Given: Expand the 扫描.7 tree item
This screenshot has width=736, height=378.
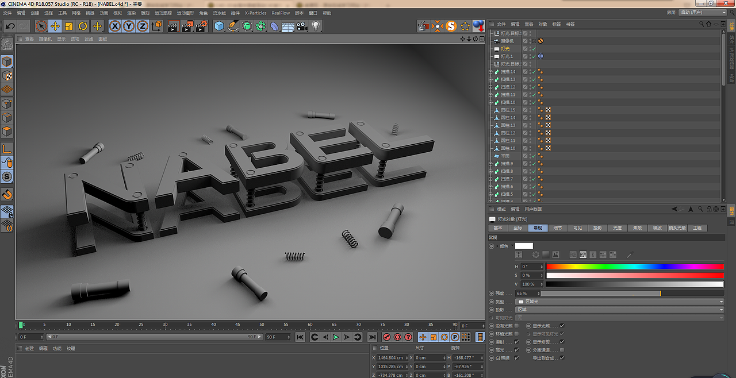Looking at the screenshot, I should click(x=490, y=179).
